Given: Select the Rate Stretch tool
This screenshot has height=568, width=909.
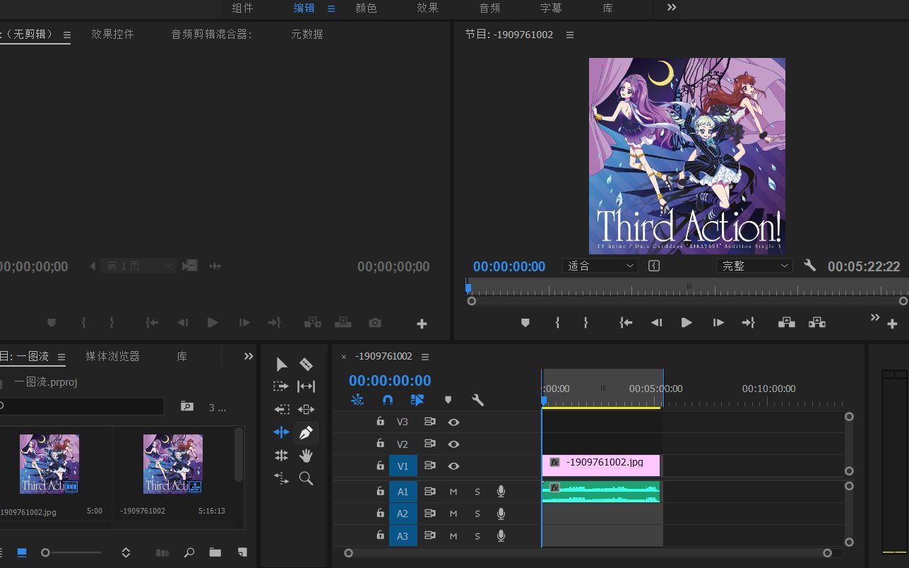Looking at the screenshot, I should (282, 478).
